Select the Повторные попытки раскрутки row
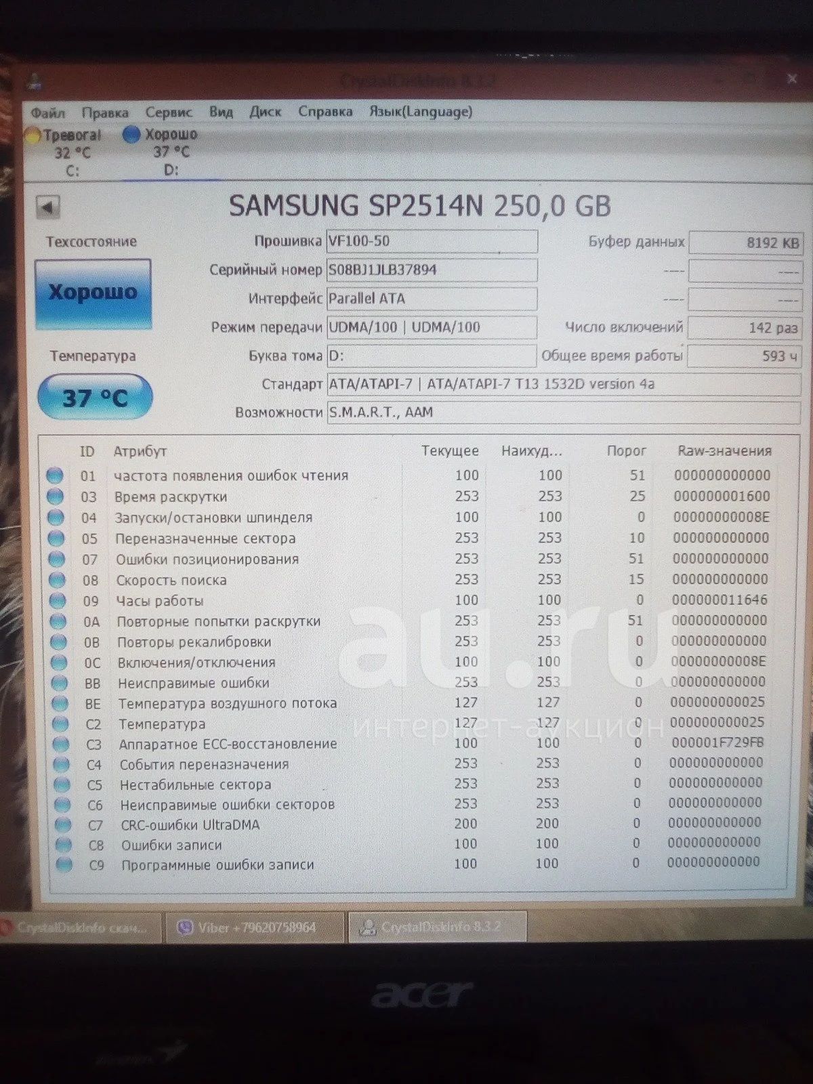The width and height of the screenshot is (813, 1084). 410,621
